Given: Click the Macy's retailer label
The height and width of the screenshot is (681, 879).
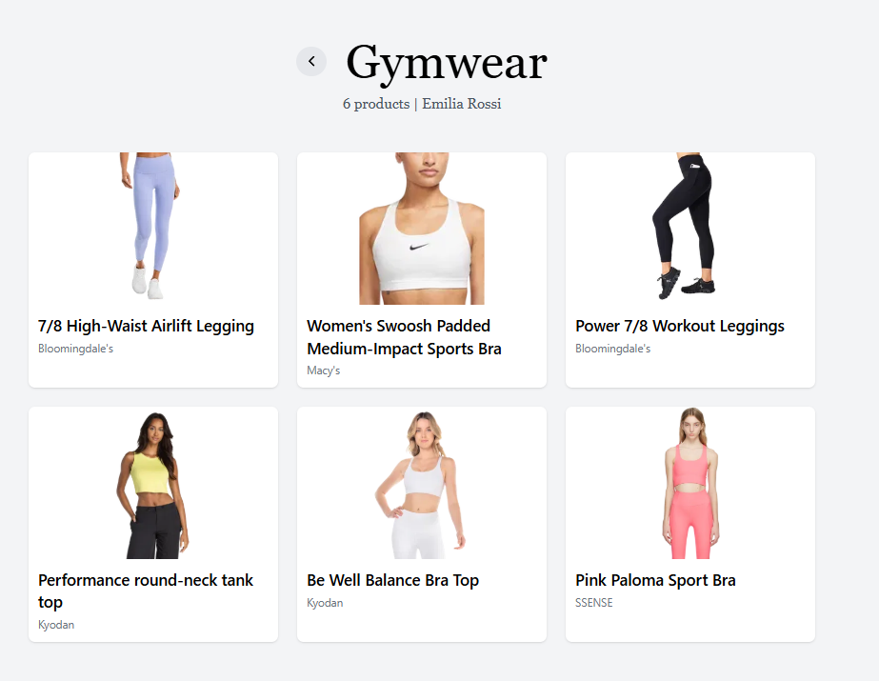Looking at the screenshot, I should coord(324,371).
